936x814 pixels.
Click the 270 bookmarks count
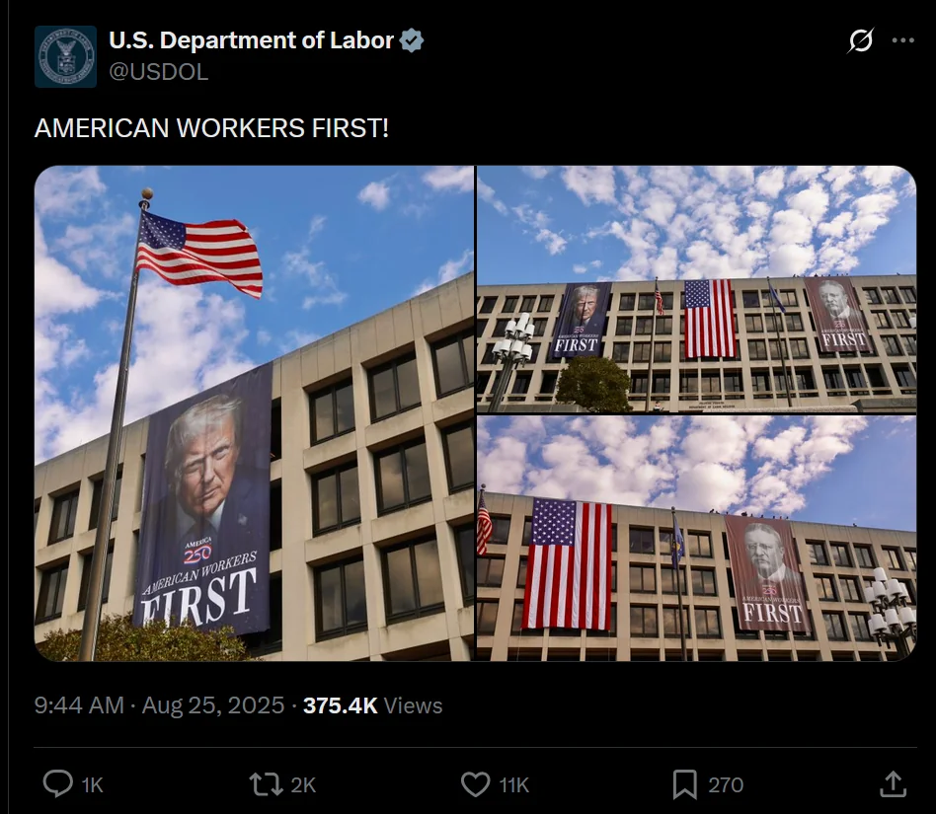[726, 784]
